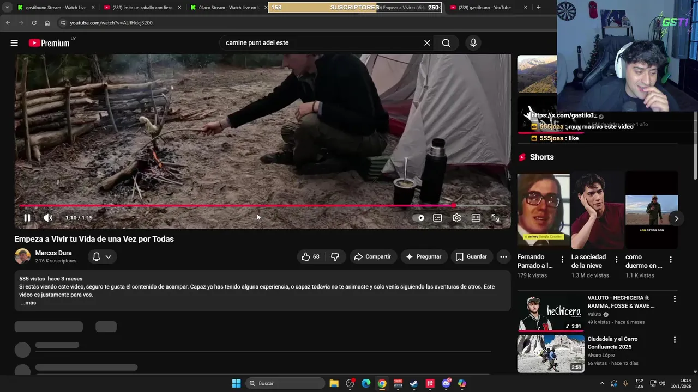Open Discord from the taskbar
The image size is (698, 392).
click(446, 383)
